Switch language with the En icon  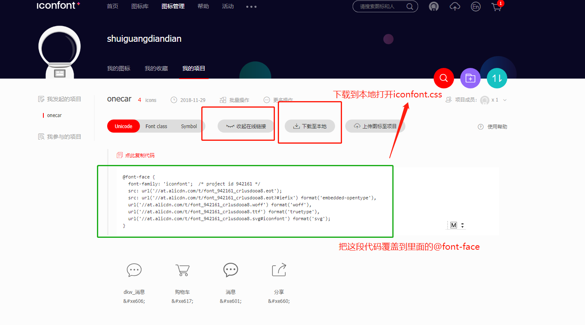tap(475, 7)
